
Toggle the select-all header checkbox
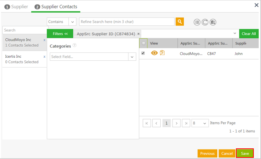point(143,43)
